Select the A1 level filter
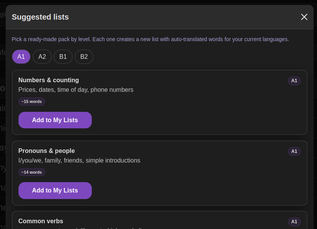The image size is (317, 229). (x=21, y=57)
